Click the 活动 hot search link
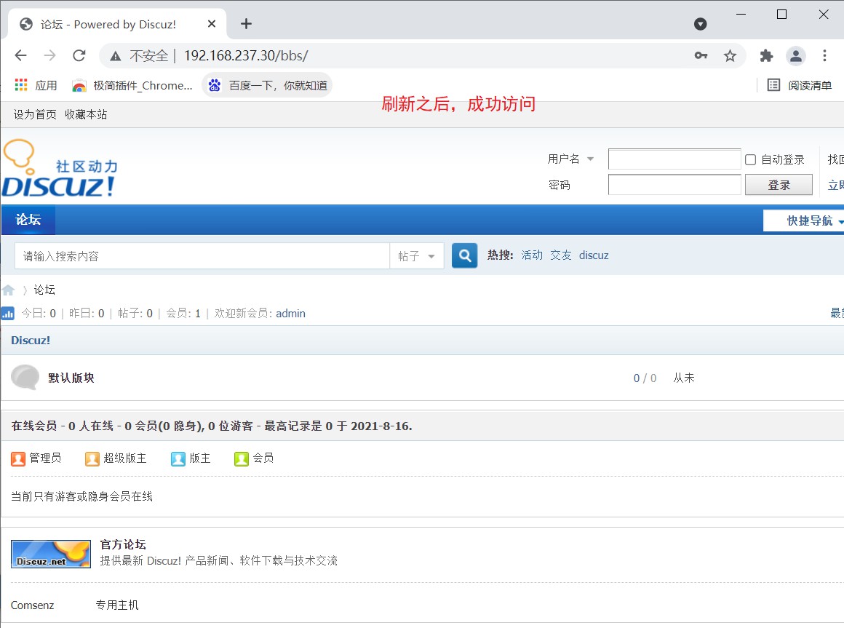844x628 pixels. pos(532,255)
